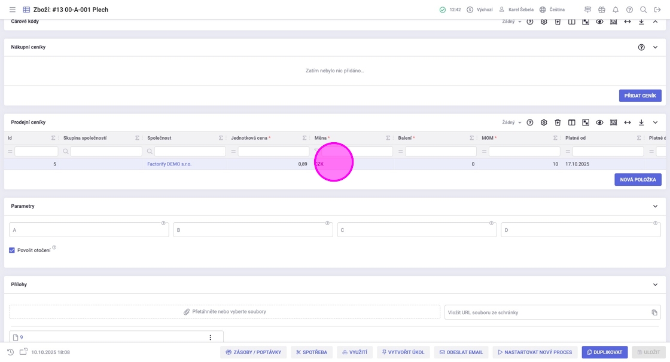670x362 pixels.
Task: Toggle eye visibility icon in Prodejní ceníky
Action: click(x=599, y=122)
